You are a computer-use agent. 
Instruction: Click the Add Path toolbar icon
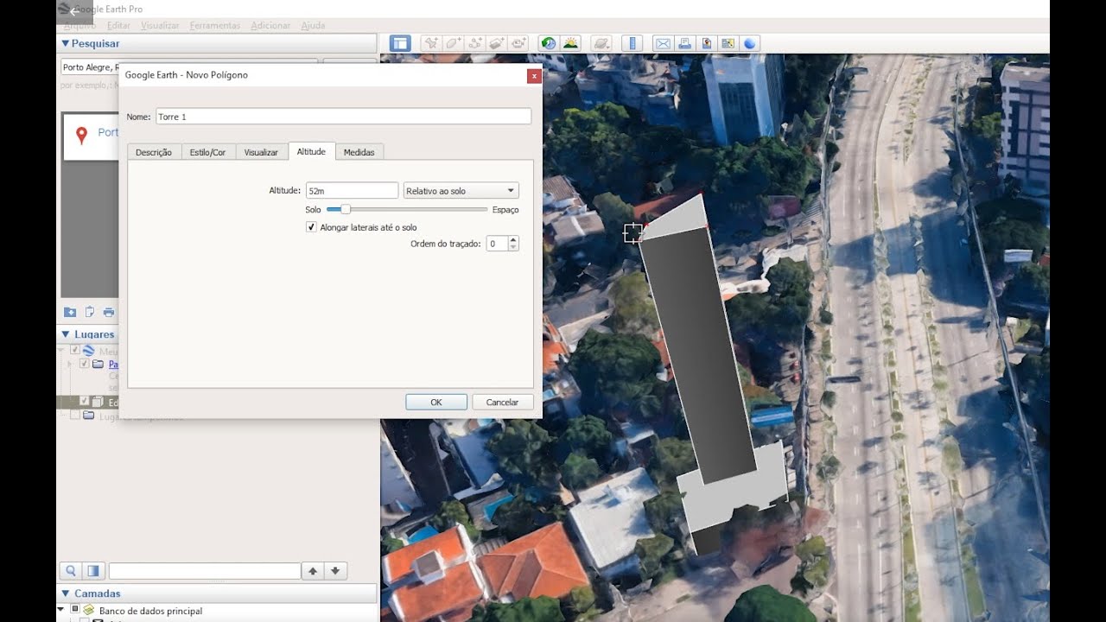(474, 43)
